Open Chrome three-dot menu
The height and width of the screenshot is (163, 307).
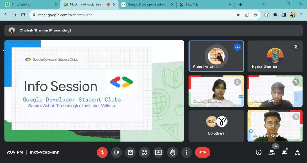point(301,15)
